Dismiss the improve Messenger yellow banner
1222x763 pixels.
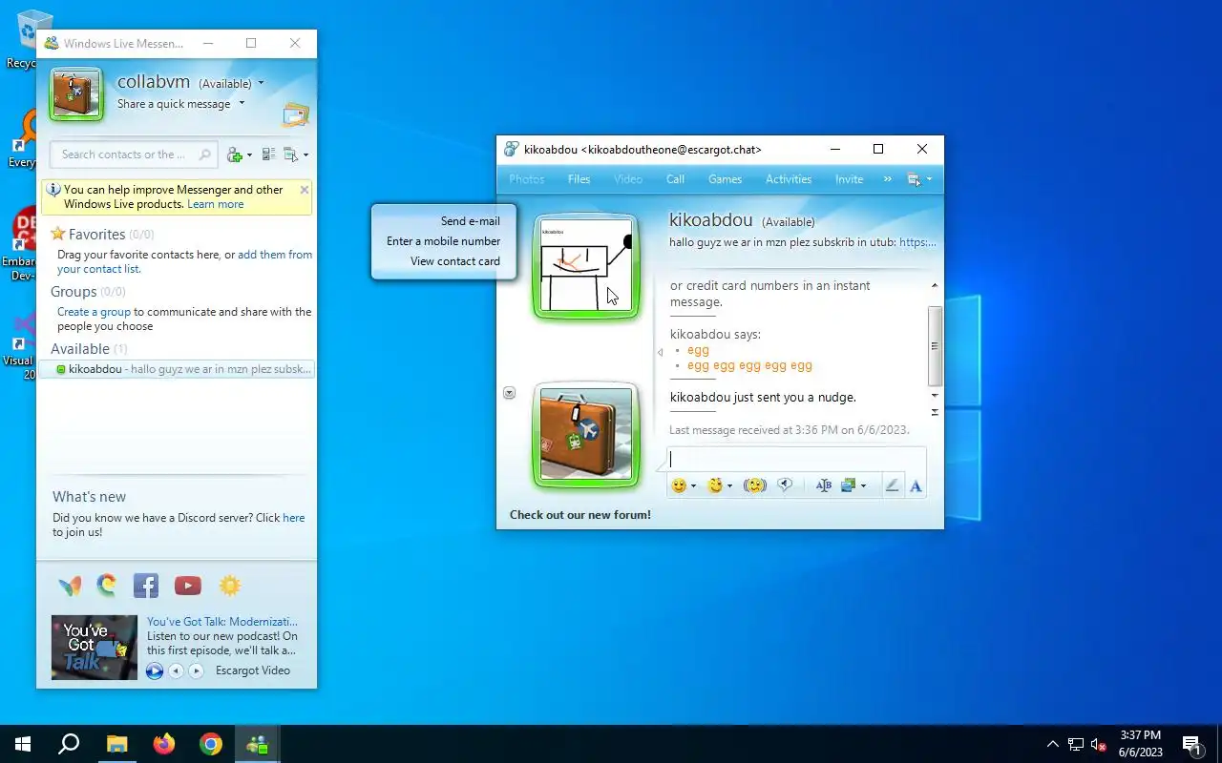click(305, 190)
